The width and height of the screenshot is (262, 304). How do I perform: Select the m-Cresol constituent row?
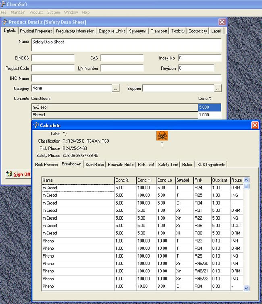(x=115, y=108)
